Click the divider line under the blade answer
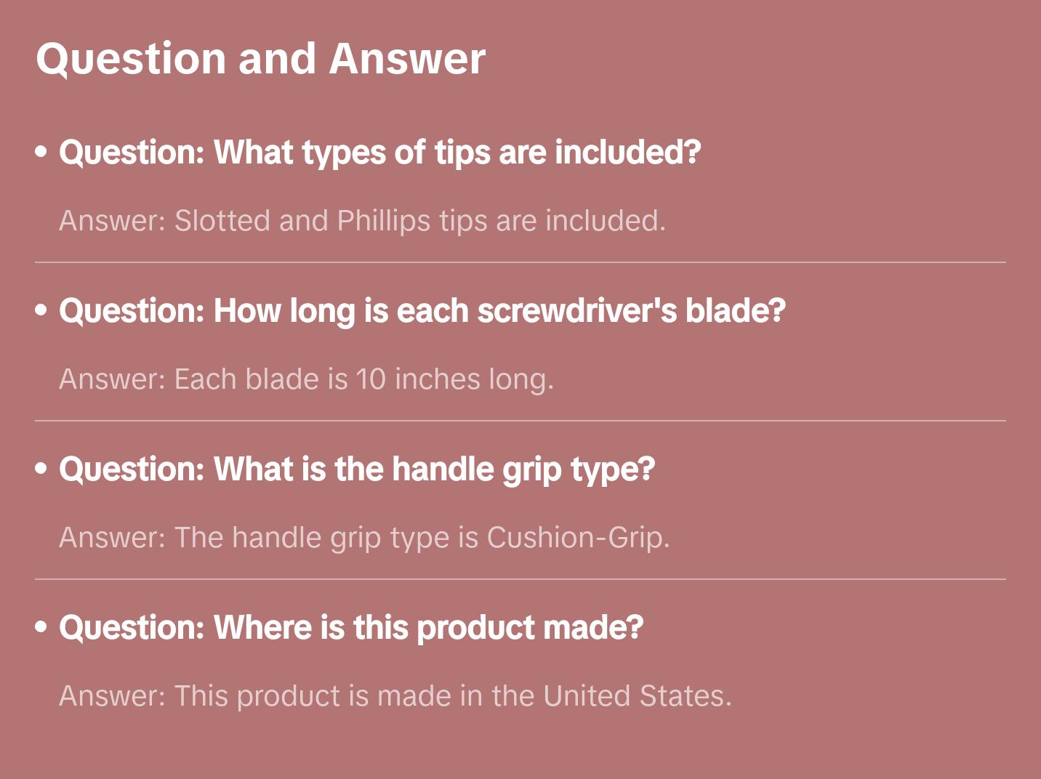Screen dimensions: 1041x779 [x=520, y=421]
